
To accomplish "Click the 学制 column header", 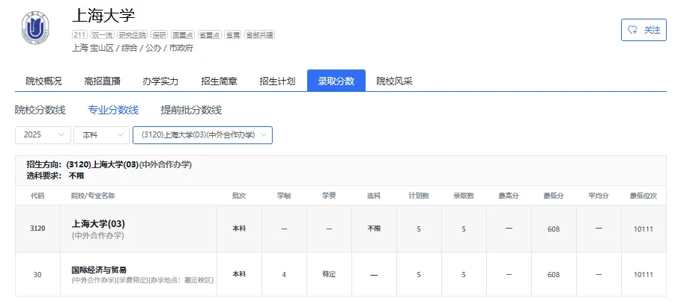I will pyautogui.click(x=284, y=196).
